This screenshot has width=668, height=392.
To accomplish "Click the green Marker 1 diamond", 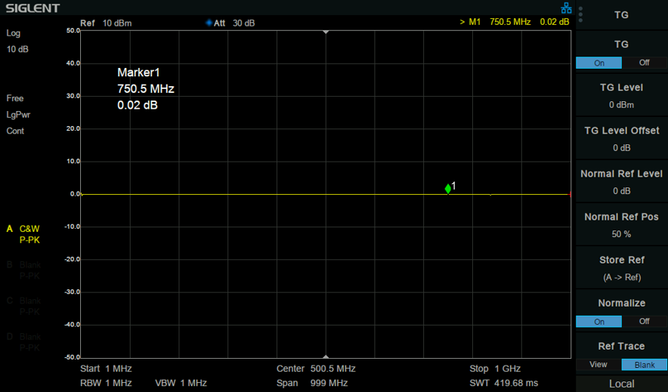I will pos(448,189).
